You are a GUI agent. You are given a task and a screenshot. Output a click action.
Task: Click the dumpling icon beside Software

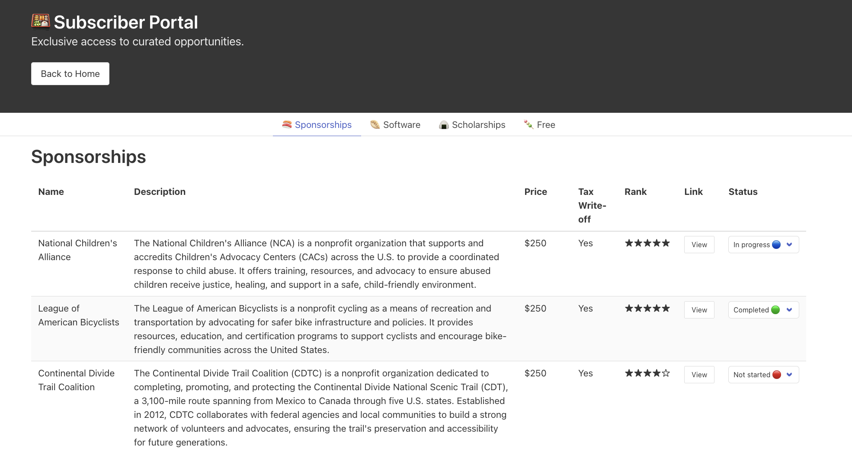coord(375,125)
